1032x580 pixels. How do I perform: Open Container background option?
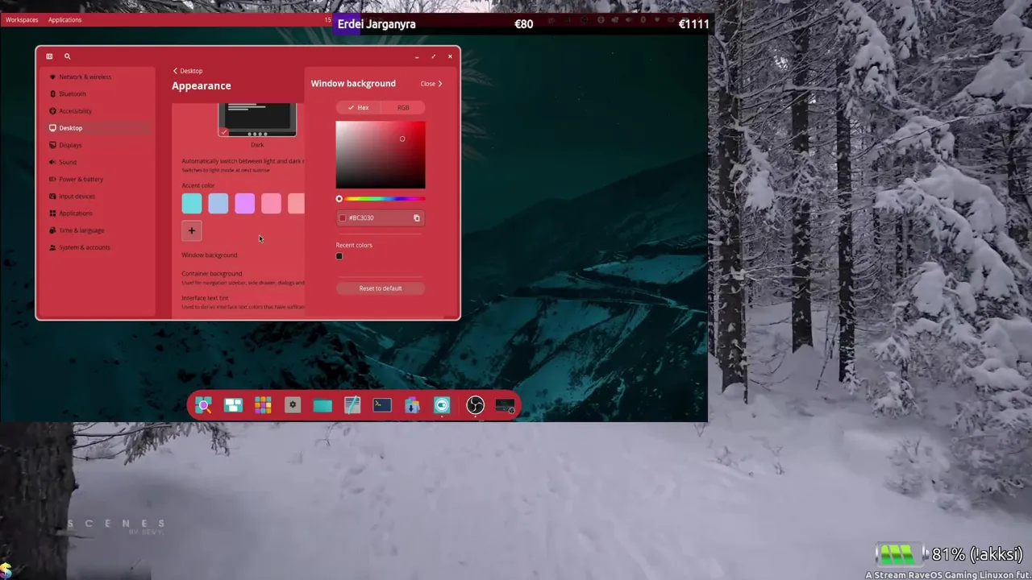[242, 277]
